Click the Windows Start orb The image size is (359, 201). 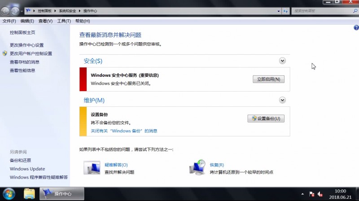click(9, 194)
